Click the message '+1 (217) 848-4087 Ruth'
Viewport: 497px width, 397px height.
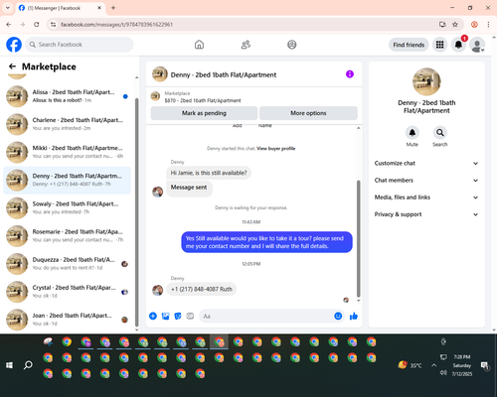tap(202, 289)
